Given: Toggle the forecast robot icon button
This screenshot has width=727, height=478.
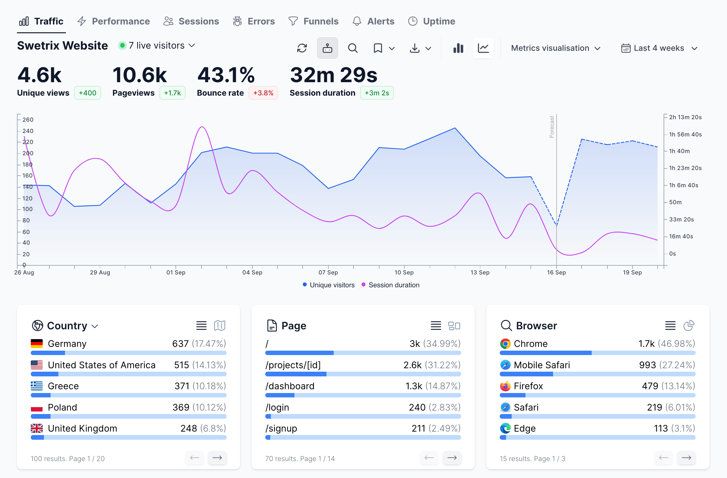Looking at the screenshot, I should click(x=327, y=48).
